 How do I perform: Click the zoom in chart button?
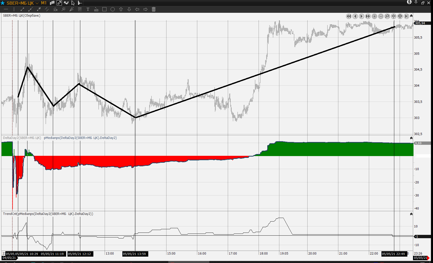coord(374,16)
